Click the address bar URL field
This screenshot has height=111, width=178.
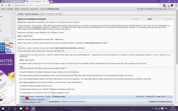pyautogui.click(x=85, y=5)
